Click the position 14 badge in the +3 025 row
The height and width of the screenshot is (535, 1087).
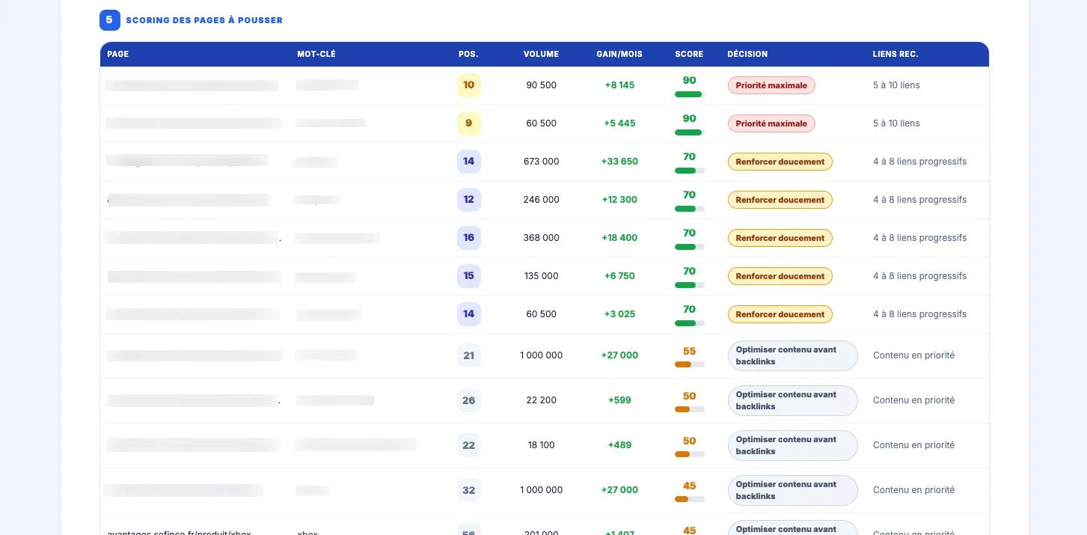(x=469, y=314)
